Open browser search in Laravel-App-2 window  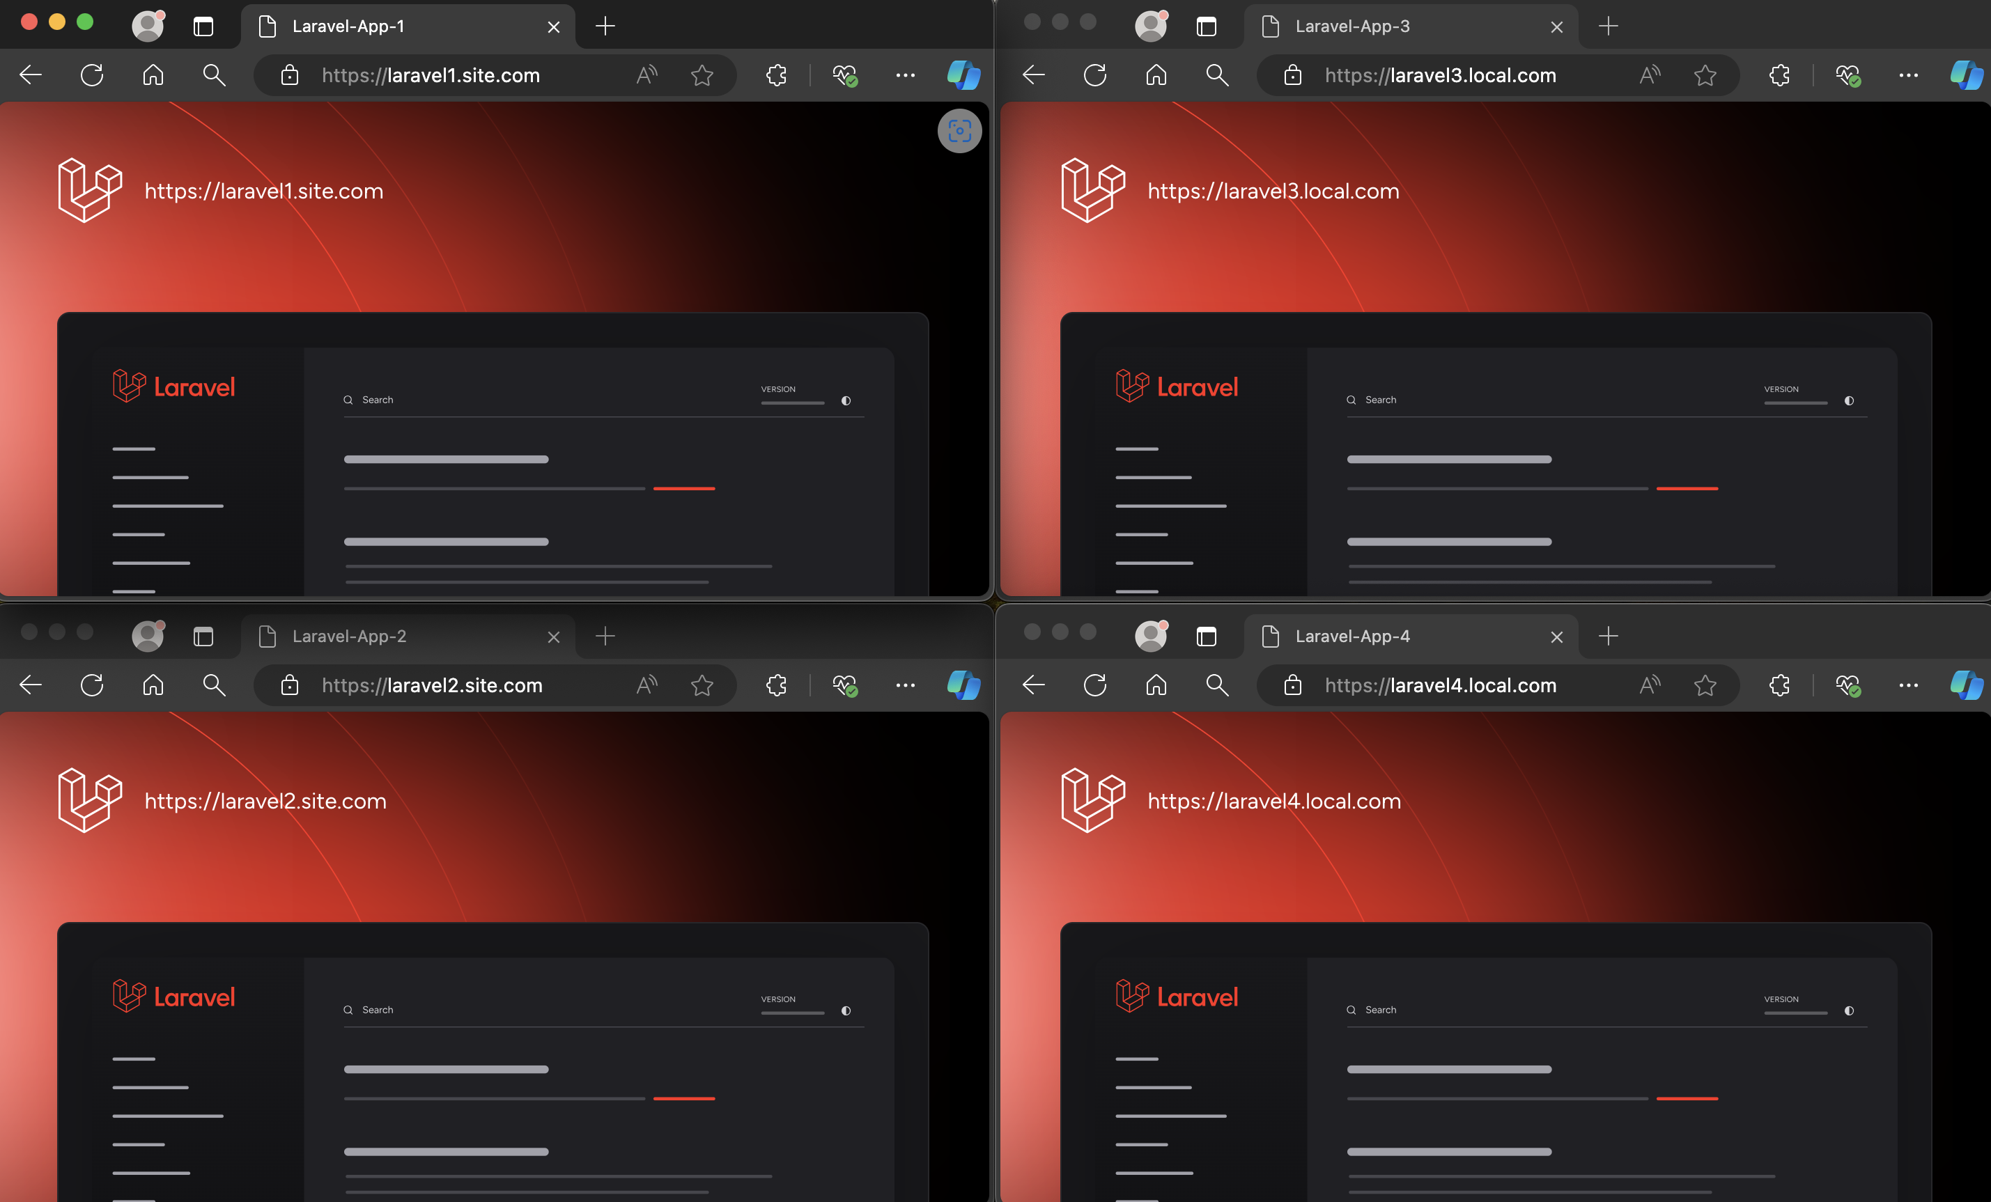(212, 685)
